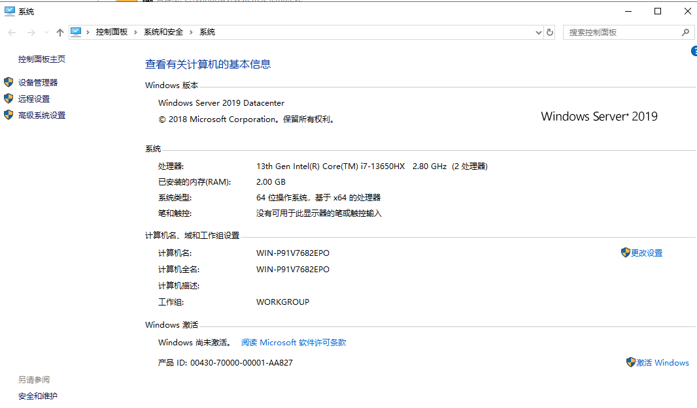The width and height of the screenshot is (697, 408).
Task: Open 安全和维护 link
Action: click(38, 396)
